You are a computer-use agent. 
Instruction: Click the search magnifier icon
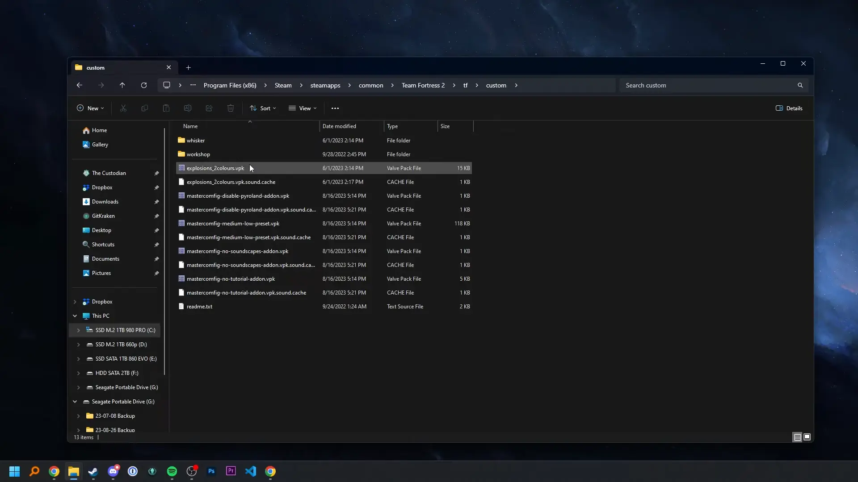(800, 85)
